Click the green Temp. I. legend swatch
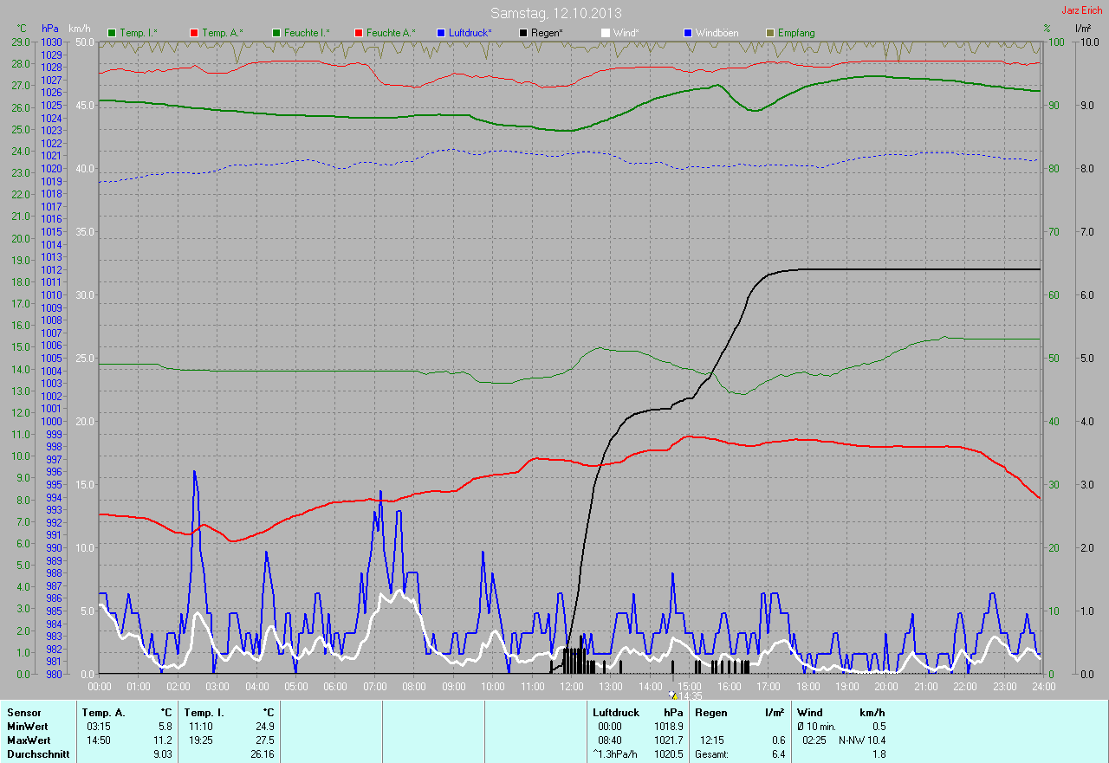1109x763 pixels. (112, 33)
